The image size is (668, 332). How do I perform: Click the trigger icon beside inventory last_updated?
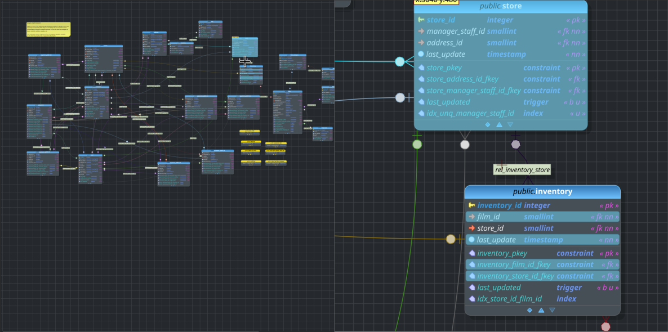pos(472,288)
